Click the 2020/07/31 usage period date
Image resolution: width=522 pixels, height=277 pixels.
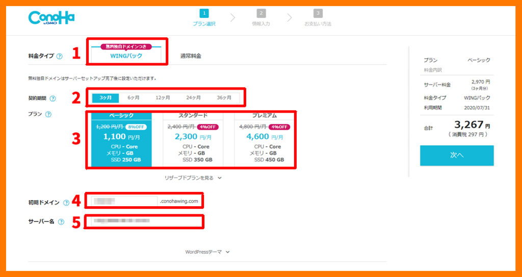coord(477,108)
